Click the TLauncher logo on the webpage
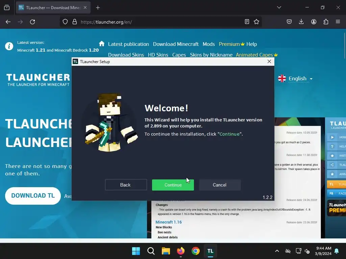Image resolution: width=346 pixels, height=259 pixels. (38, 80)
